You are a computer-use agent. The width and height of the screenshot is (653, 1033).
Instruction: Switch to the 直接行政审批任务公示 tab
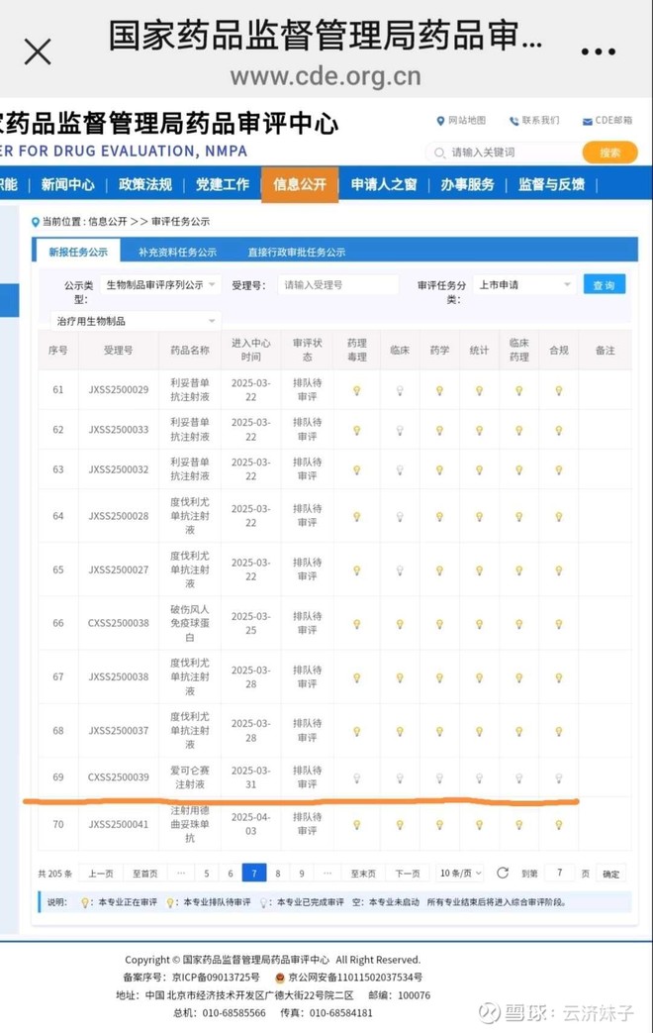[296, 252]
